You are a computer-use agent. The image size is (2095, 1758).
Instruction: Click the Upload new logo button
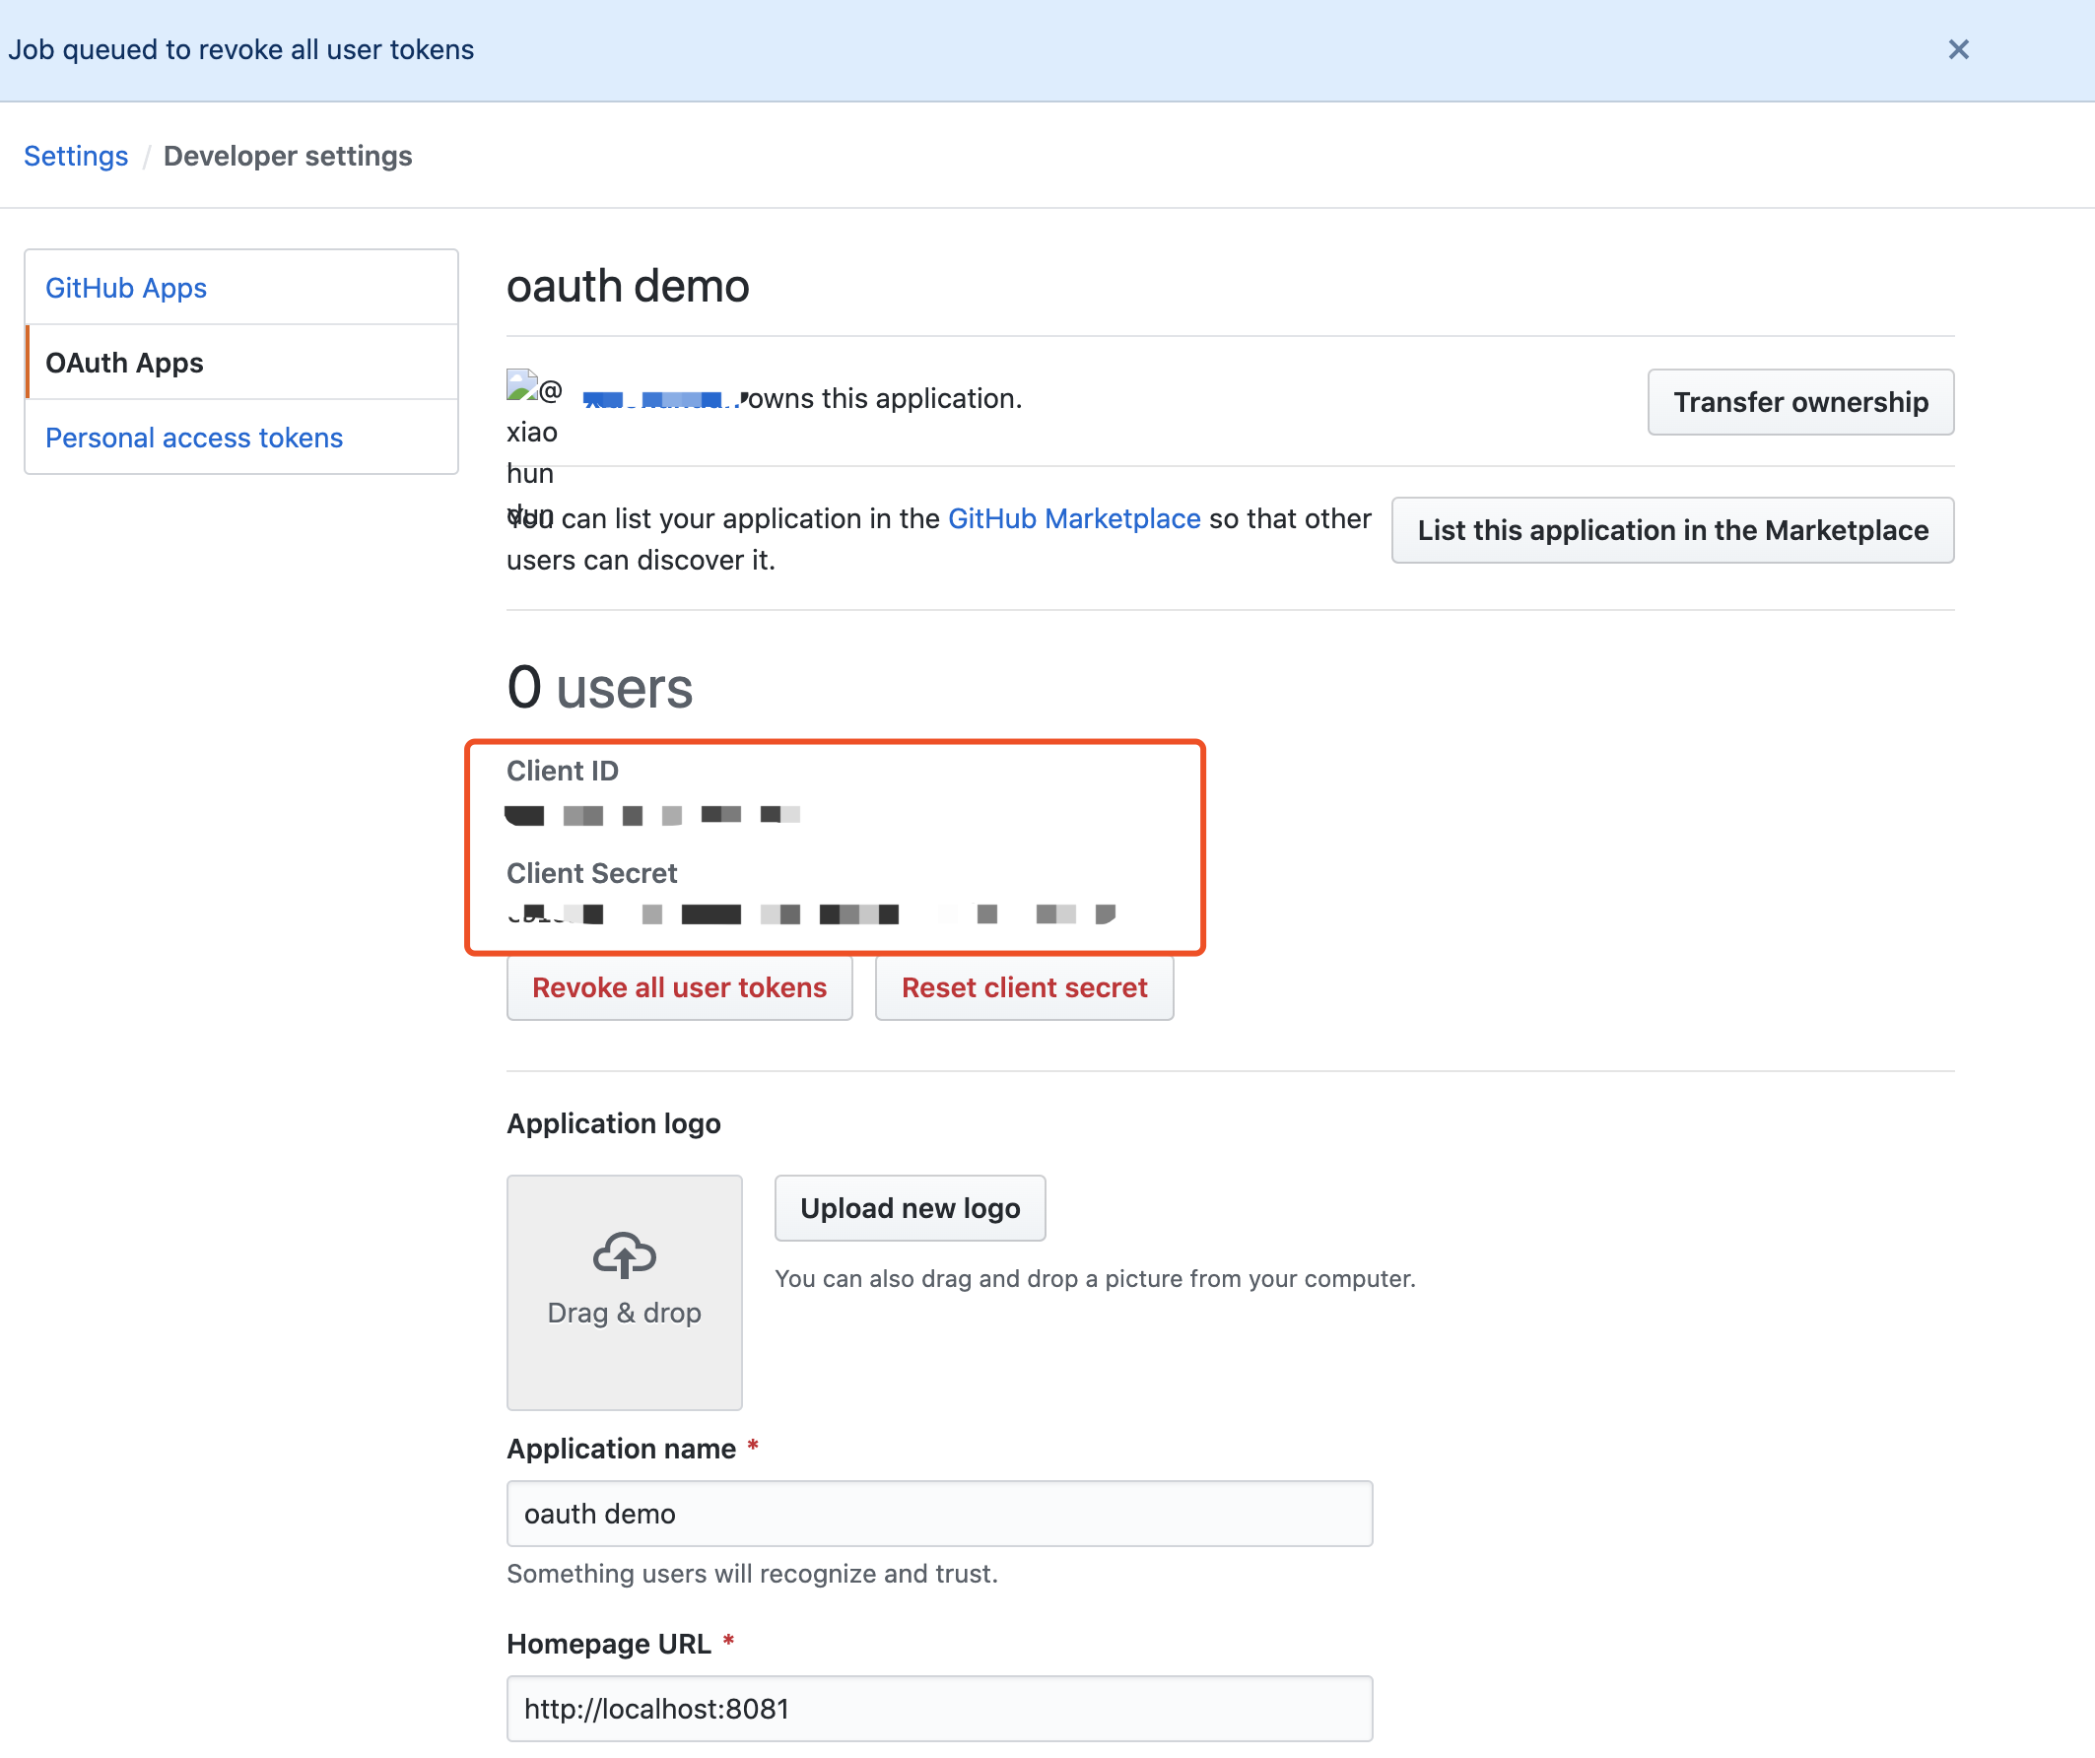point(910,1208)
